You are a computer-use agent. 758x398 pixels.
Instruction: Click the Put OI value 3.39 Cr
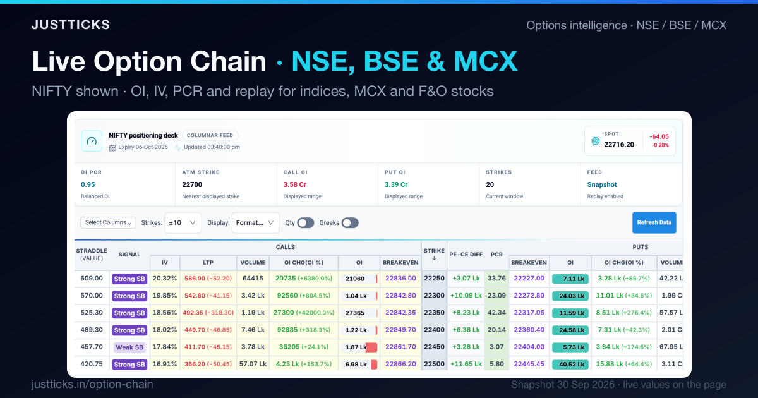(x=396, y=185)
